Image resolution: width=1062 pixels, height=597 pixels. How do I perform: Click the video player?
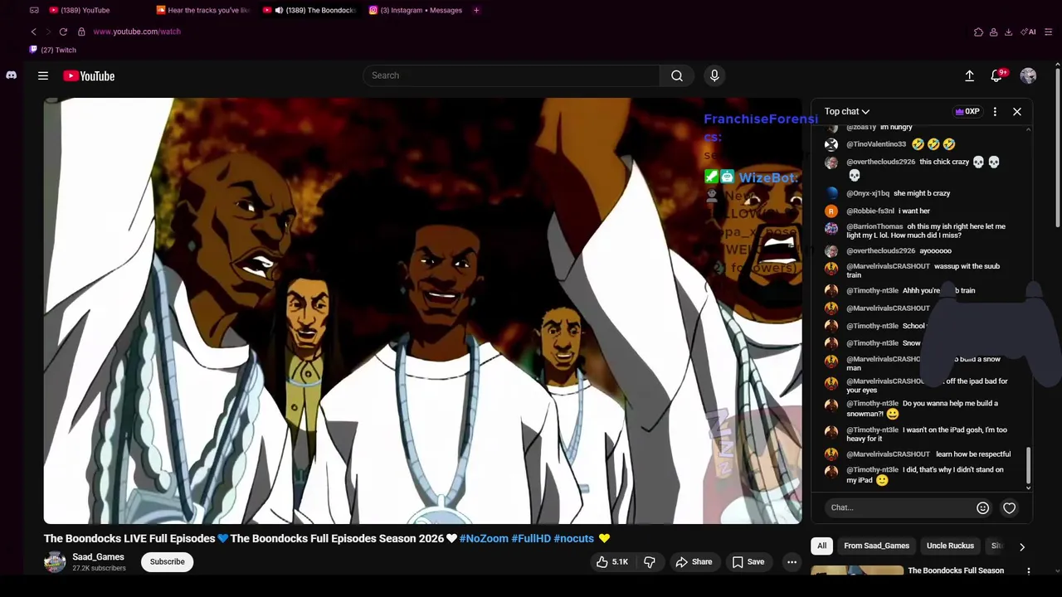coord(423,311)
